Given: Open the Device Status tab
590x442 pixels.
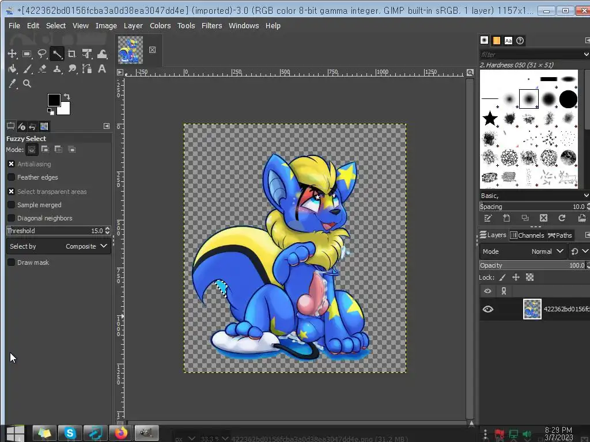Looking at the screenshot, I should [x=21, y=127].
